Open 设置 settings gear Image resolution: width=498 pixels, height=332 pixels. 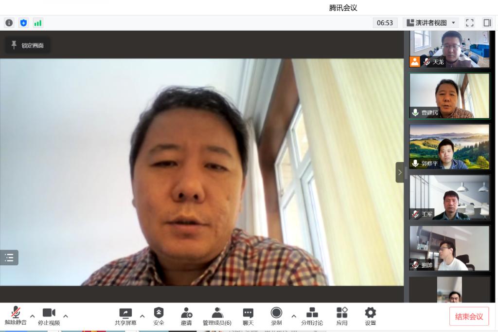(370, 316)
